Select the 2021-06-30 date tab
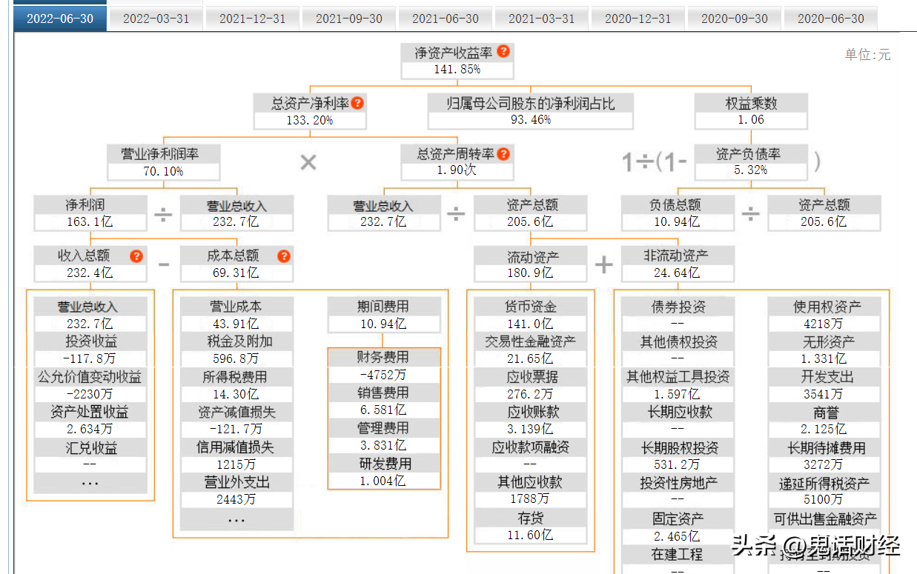 tap(445, 19)
